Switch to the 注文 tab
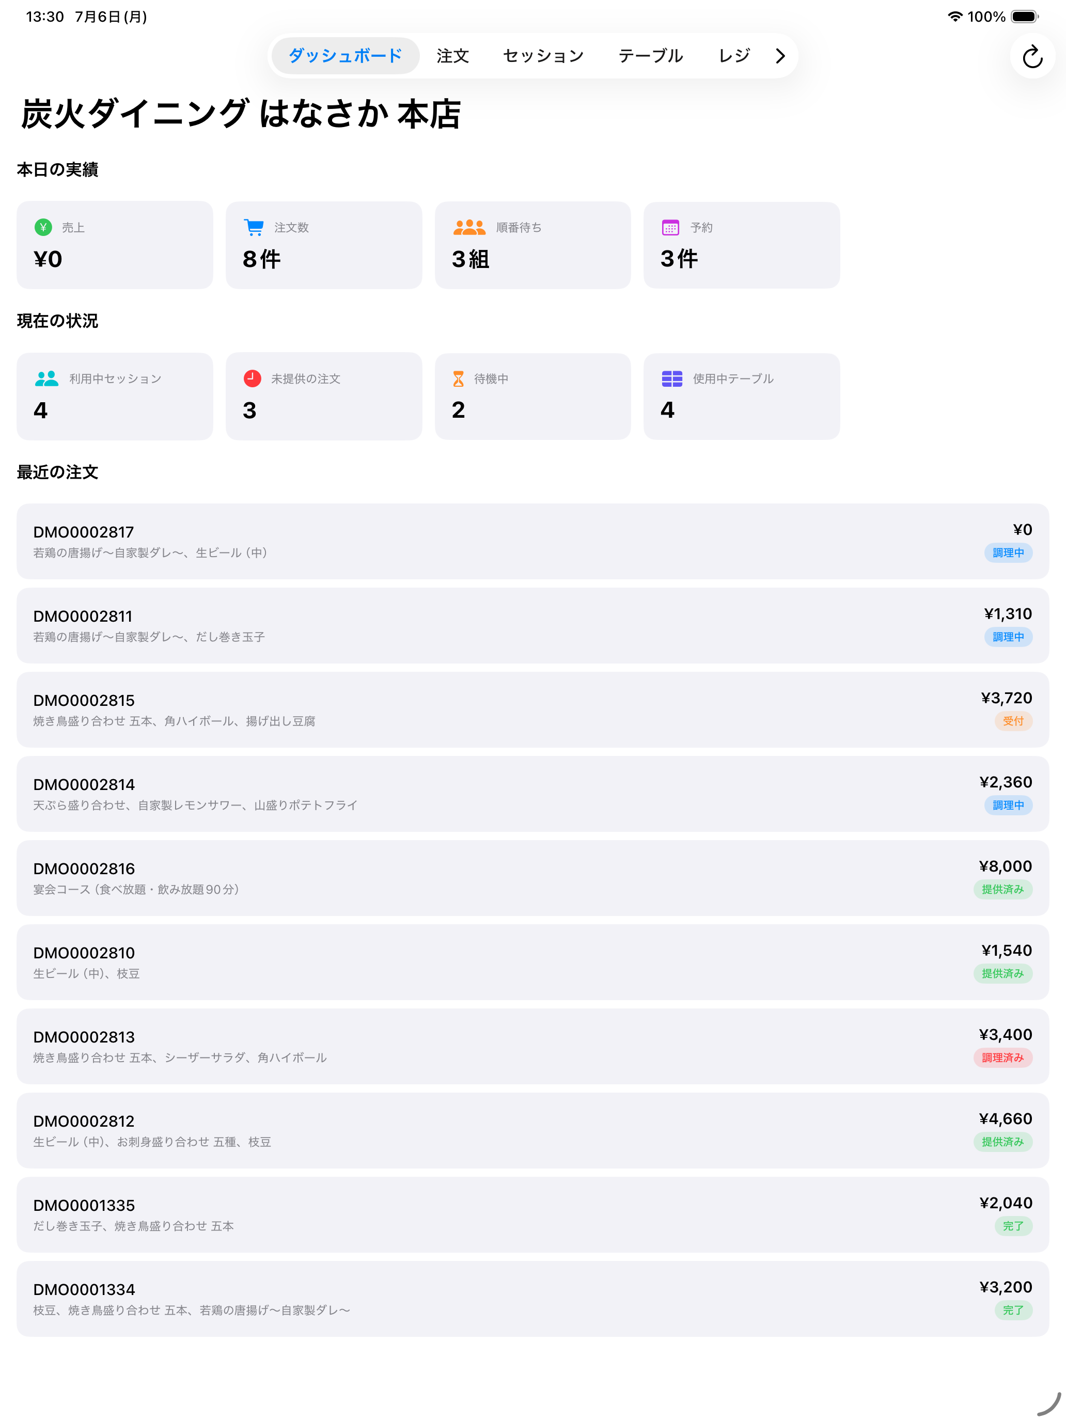The height and width of the screenshot is (1421, 1066). pos(452,56)
